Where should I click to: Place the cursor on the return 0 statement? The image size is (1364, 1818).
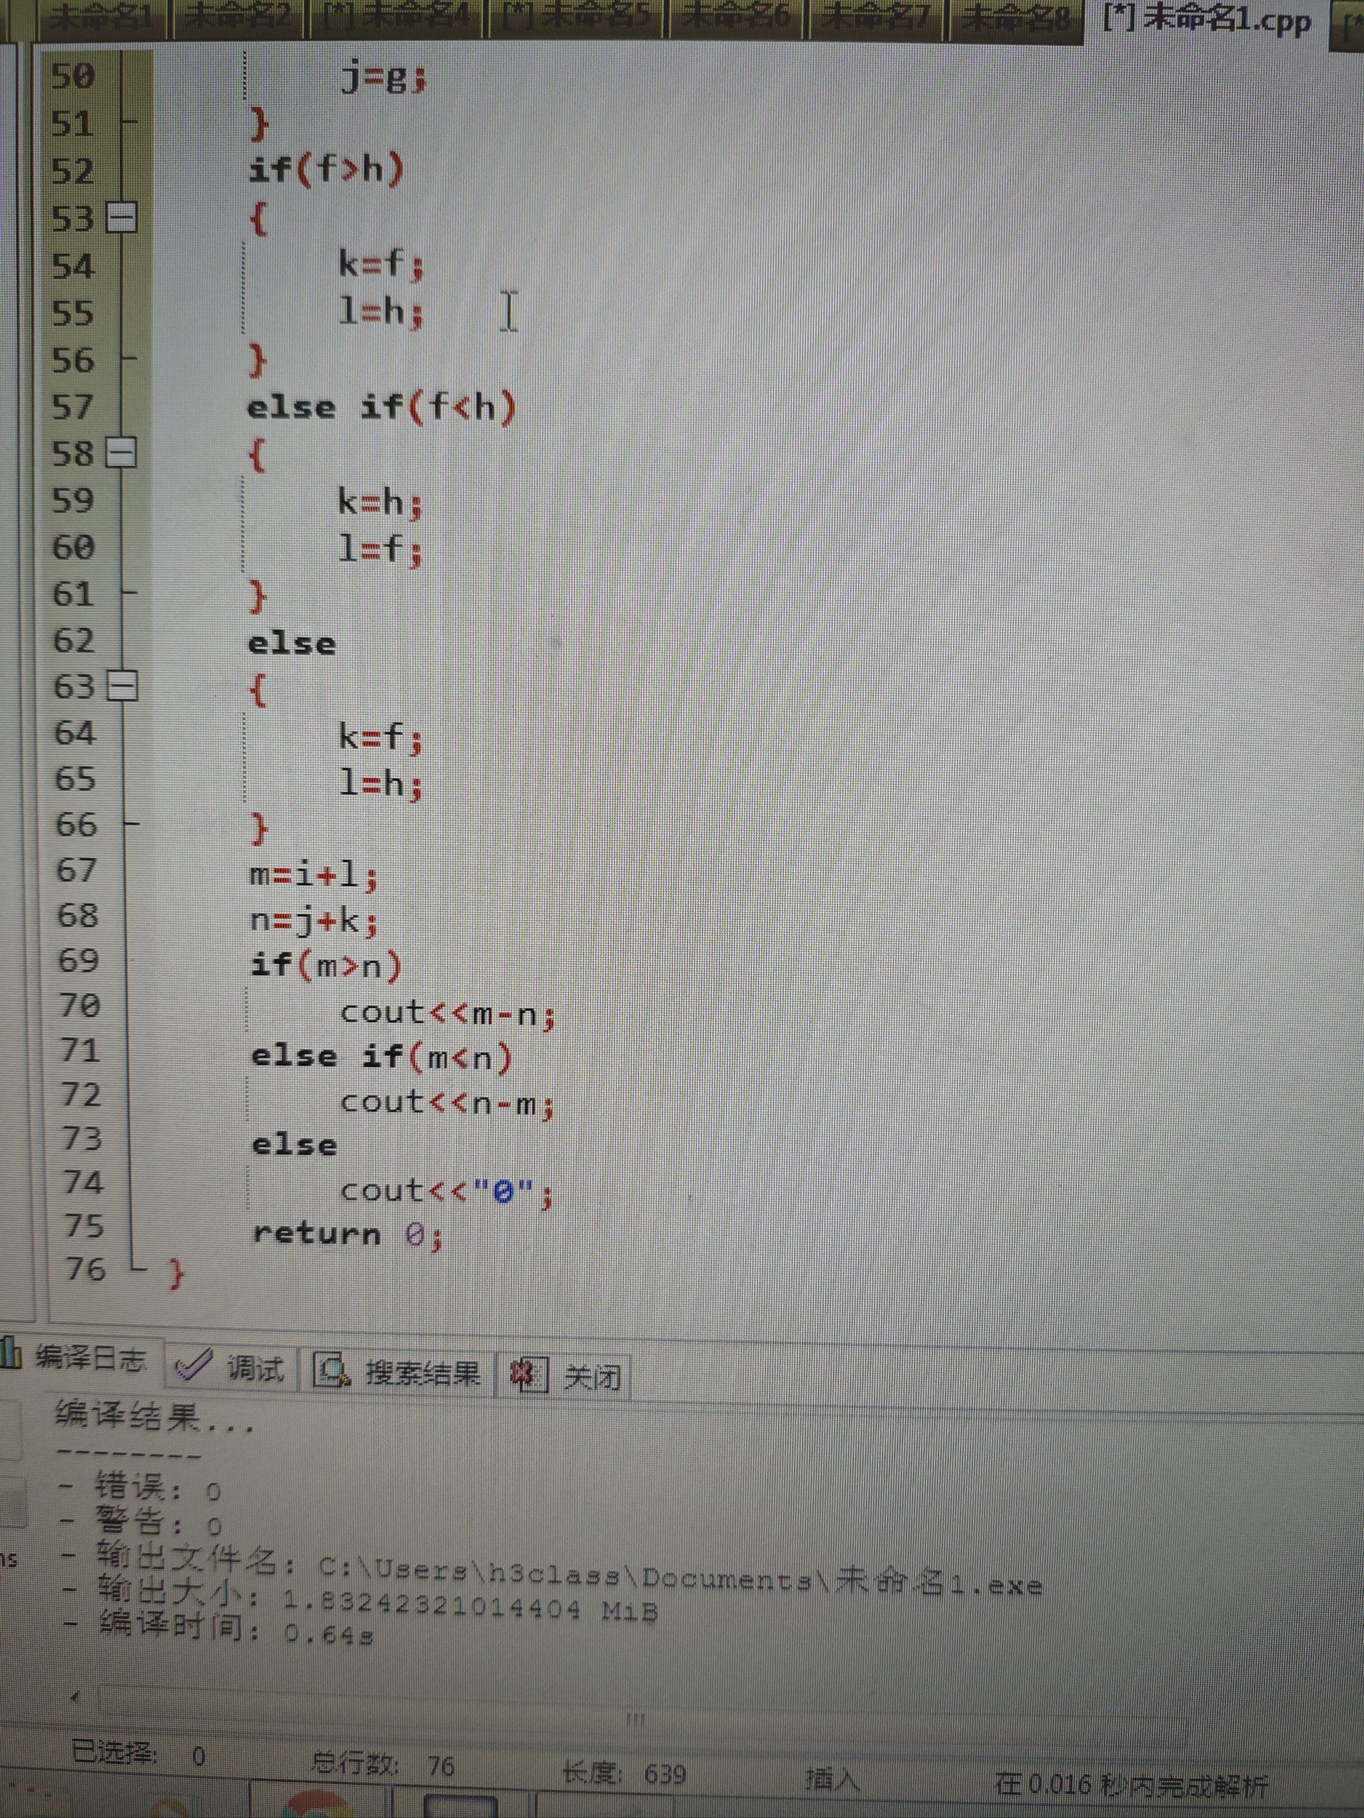345,1234
